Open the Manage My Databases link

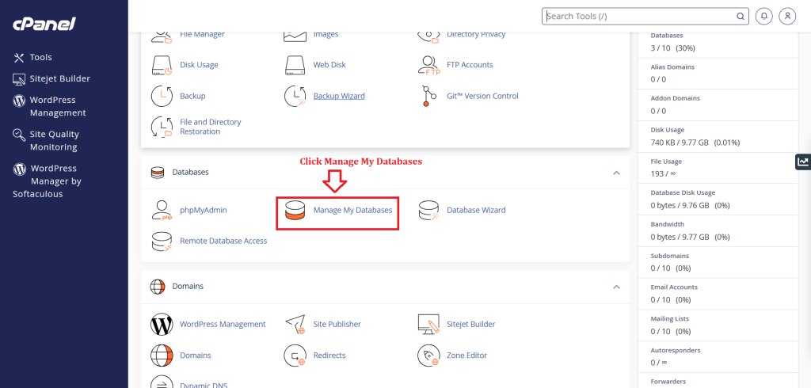coord(352,210)
